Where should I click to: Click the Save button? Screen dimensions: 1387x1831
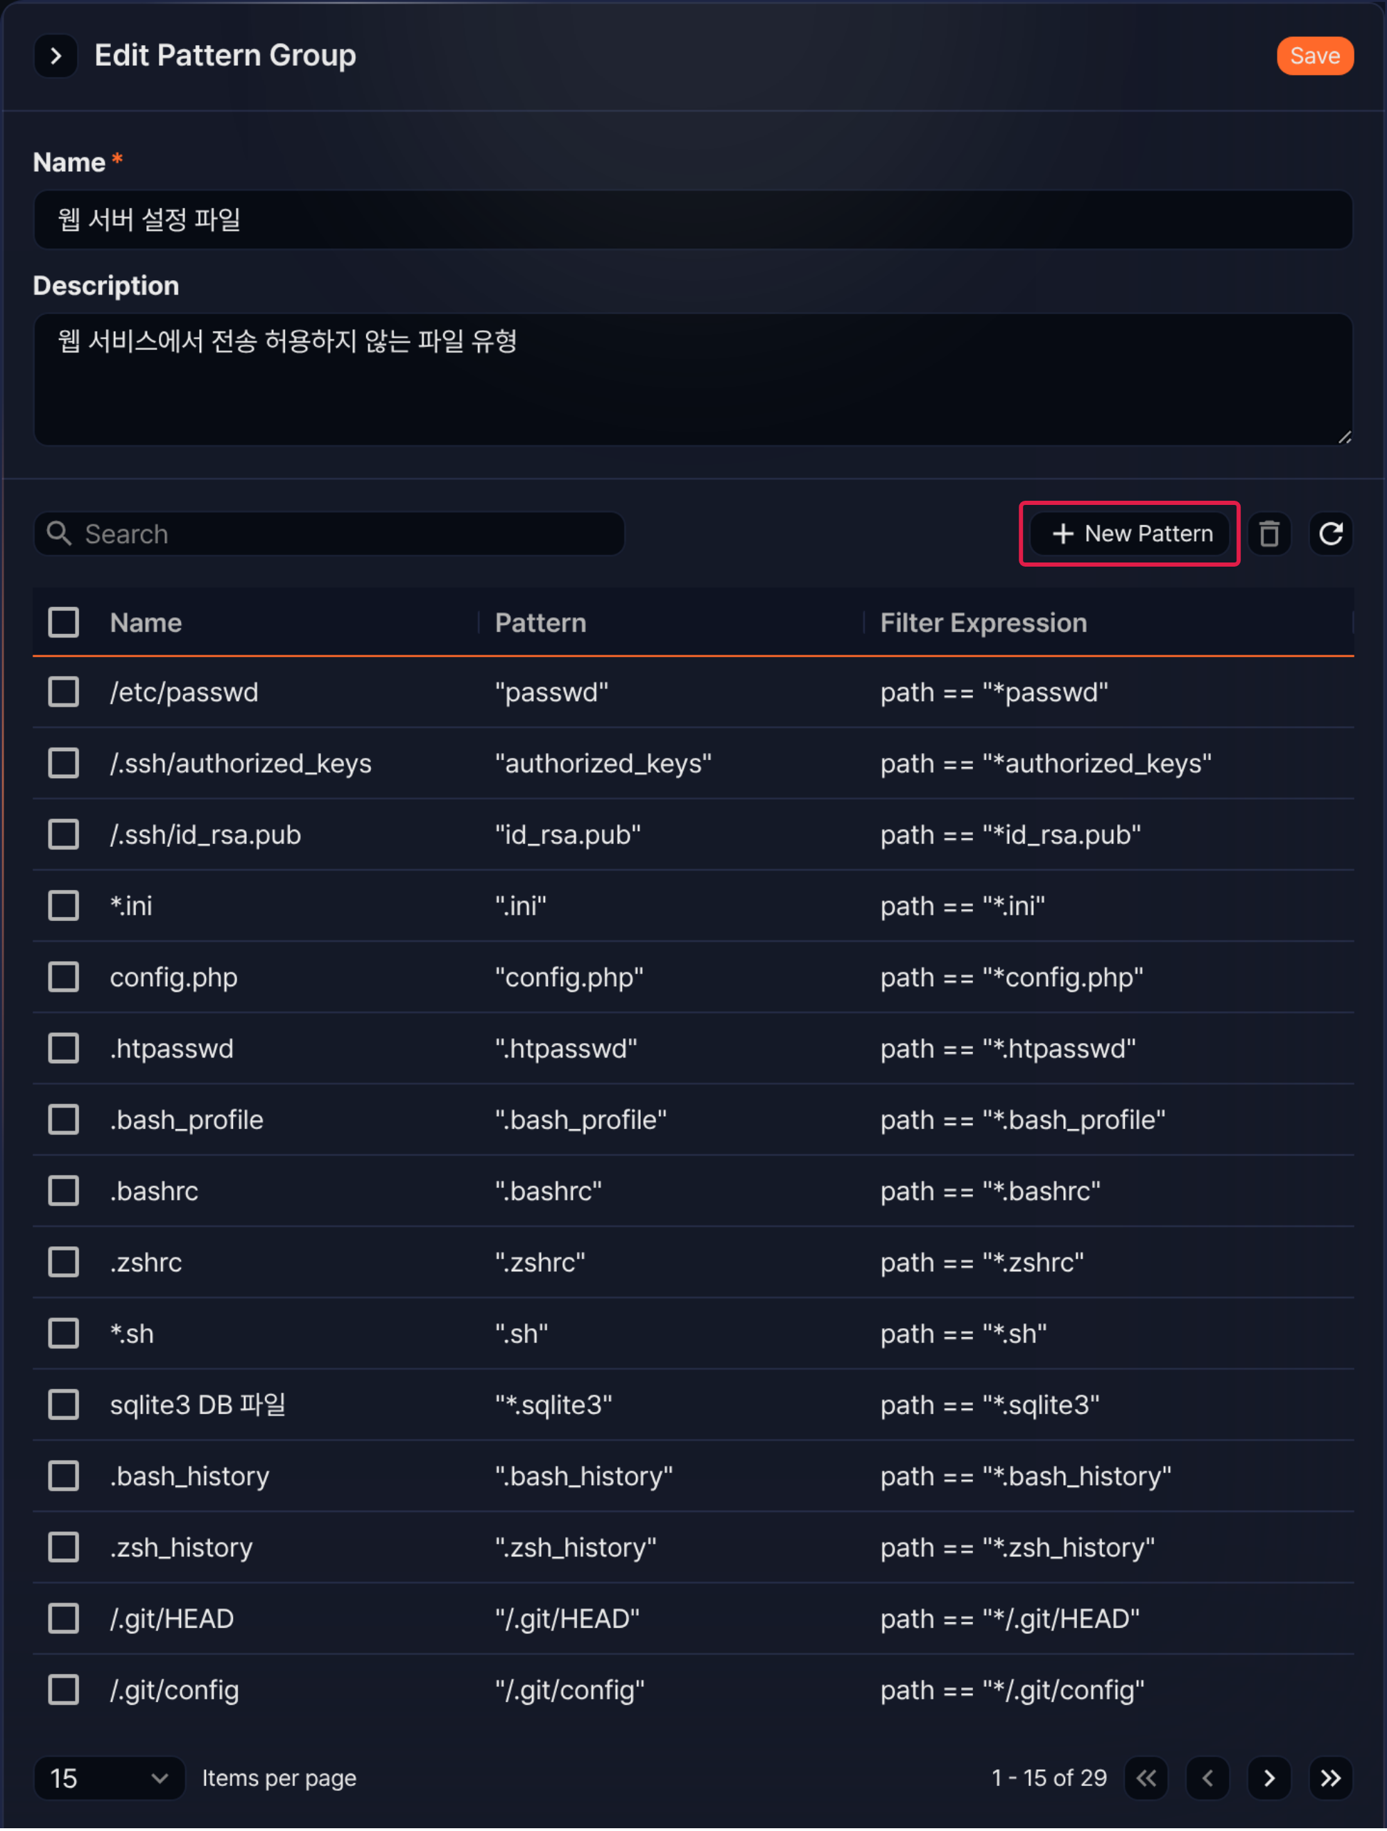[x=1314, y=55]
